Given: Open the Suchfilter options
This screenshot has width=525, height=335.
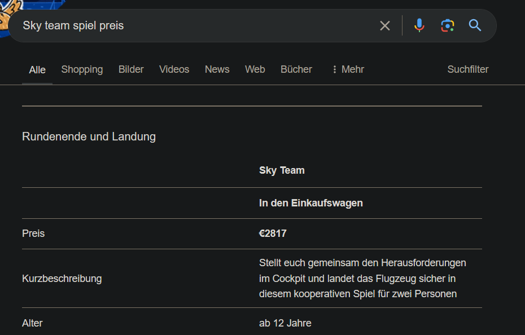Looking at the screenshot, I should 468,69.
